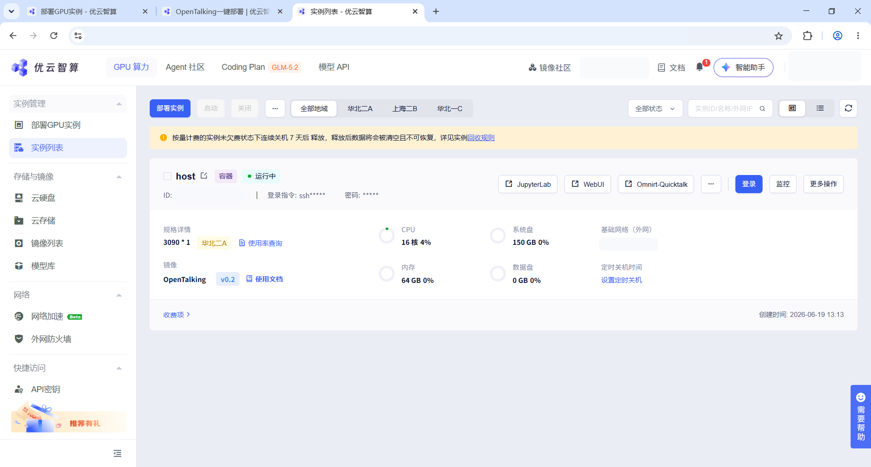The height and width of the screenshot is (467, 871).
Task: Open 镜像列表 in sidebar
Action: tap(68, 243)
